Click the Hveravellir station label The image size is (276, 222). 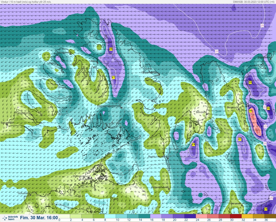click(x=235, y=203)
